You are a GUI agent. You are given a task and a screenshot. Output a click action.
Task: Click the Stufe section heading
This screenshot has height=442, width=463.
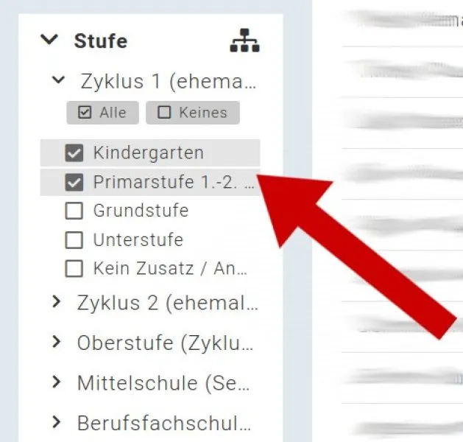click(x=100, y=41)
